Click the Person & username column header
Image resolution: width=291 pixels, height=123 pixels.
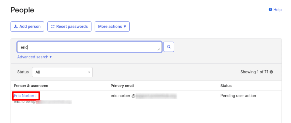(x=31, y=86)
